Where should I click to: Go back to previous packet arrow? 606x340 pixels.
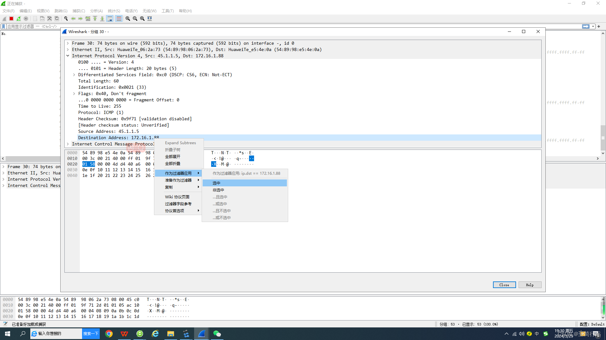coord(73,19)
